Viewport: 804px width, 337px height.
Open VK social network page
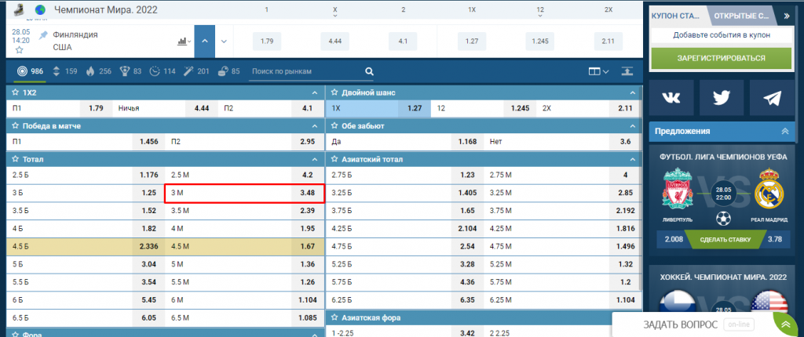click(671, 98)
